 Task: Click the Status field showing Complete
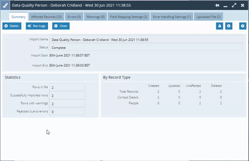(146, 47)
